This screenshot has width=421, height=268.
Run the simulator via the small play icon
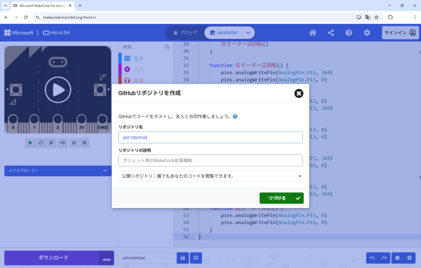click(x=30, y=143)
